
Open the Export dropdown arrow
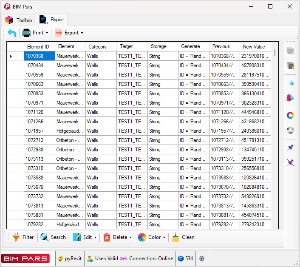(82, 33)
